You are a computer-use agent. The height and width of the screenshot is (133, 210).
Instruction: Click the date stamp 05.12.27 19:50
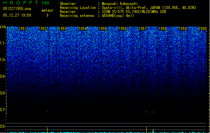(x=17, y=15)
